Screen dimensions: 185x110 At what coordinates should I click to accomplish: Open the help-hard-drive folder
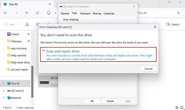[18, 63]
